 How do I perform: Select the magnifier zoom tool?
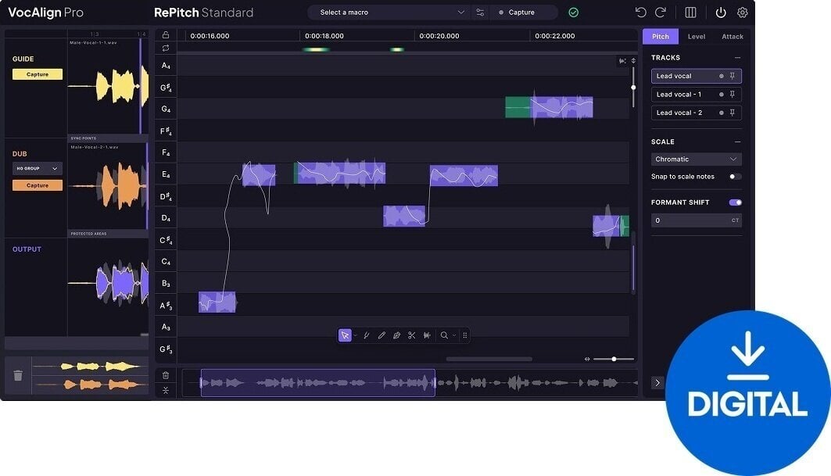[444, 335]
